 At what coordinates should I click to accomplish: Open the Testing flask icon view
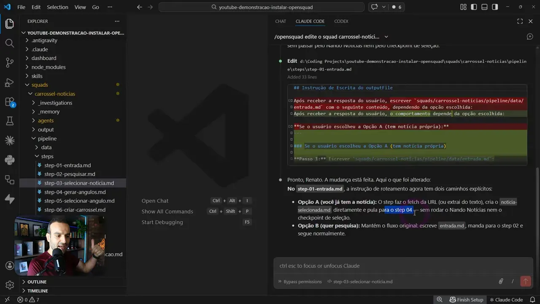click(9, 121)
